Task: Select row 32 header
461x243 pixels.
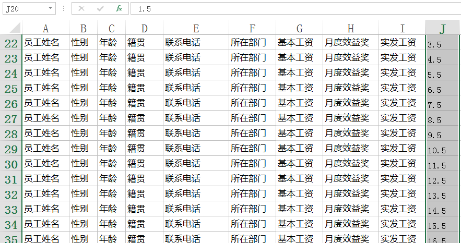Action: click(11, 194)
